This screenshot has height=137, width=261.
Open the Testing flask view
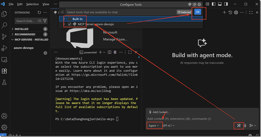click(x=4, y=82)
